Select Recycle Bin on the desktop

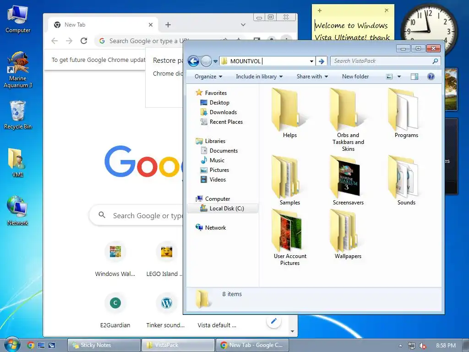18,115
